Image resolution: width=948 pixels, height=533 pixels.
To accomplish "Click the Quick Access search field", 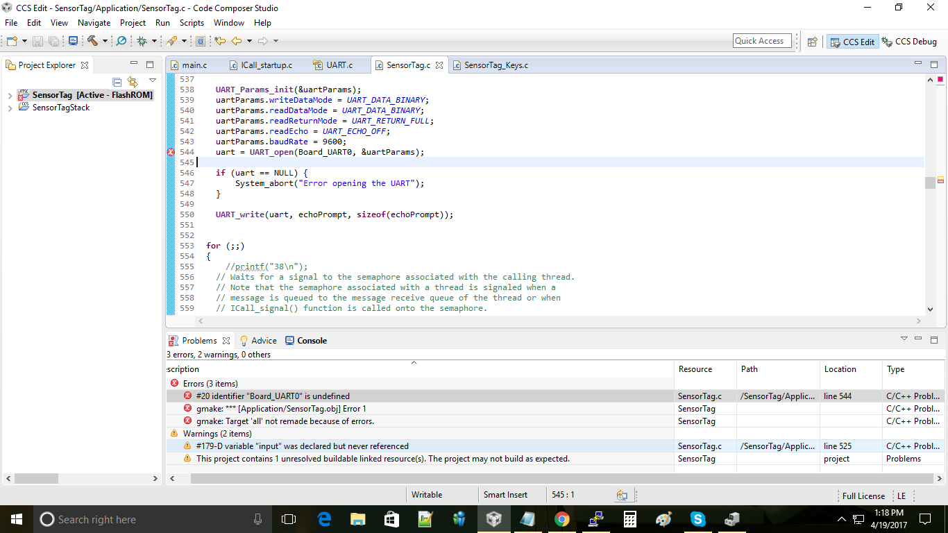I will coord(762,41).
